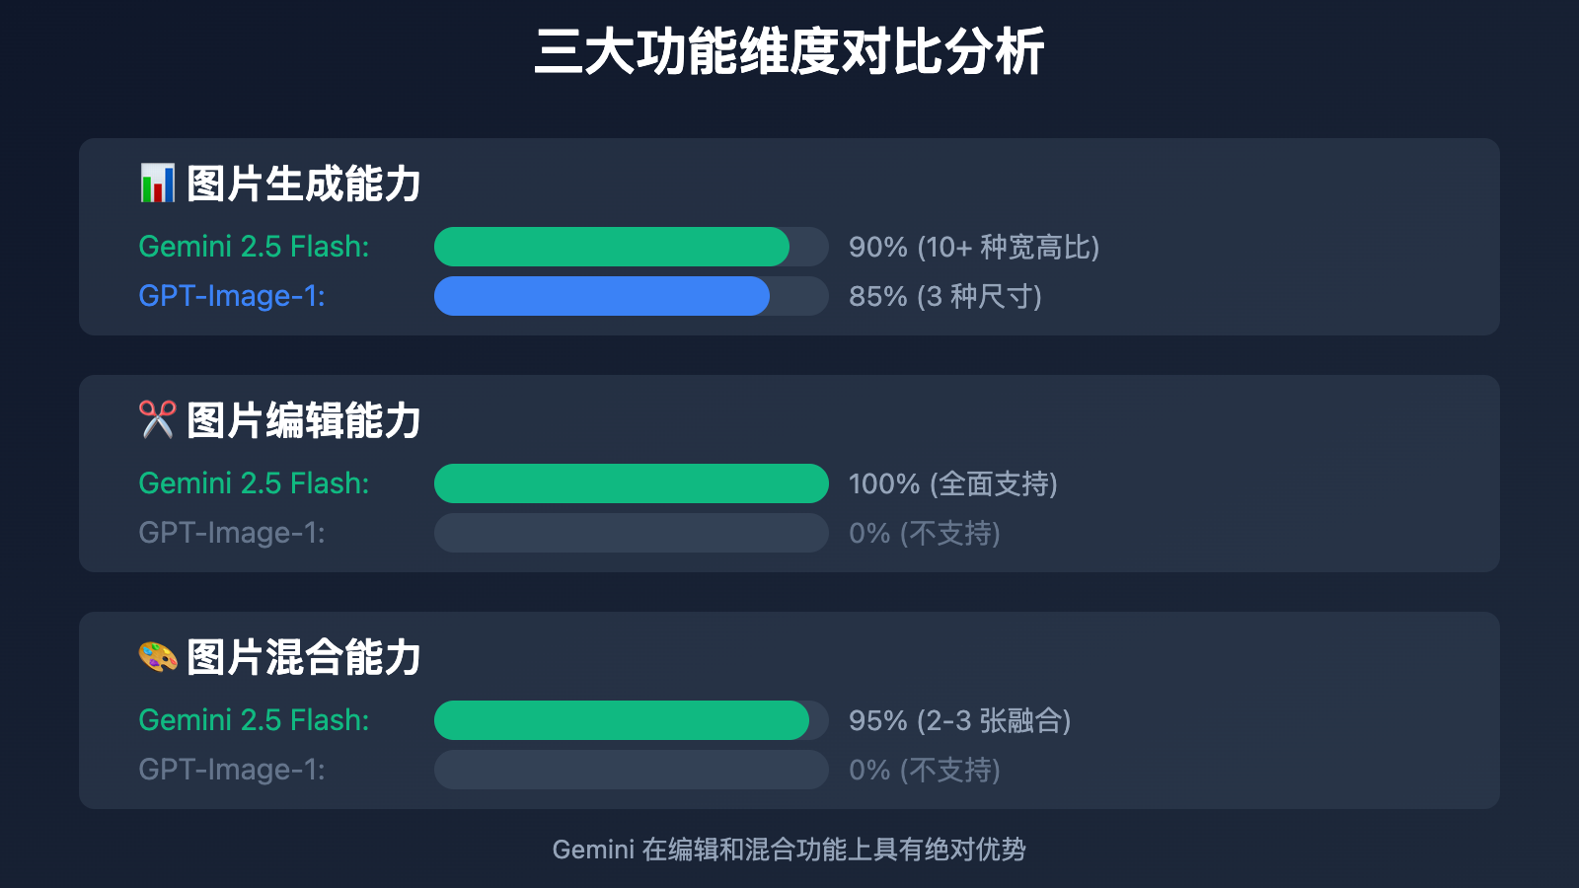
Task: Click the blue GPT-Image-1 85% bar
Action: click(x=602, y=296)
